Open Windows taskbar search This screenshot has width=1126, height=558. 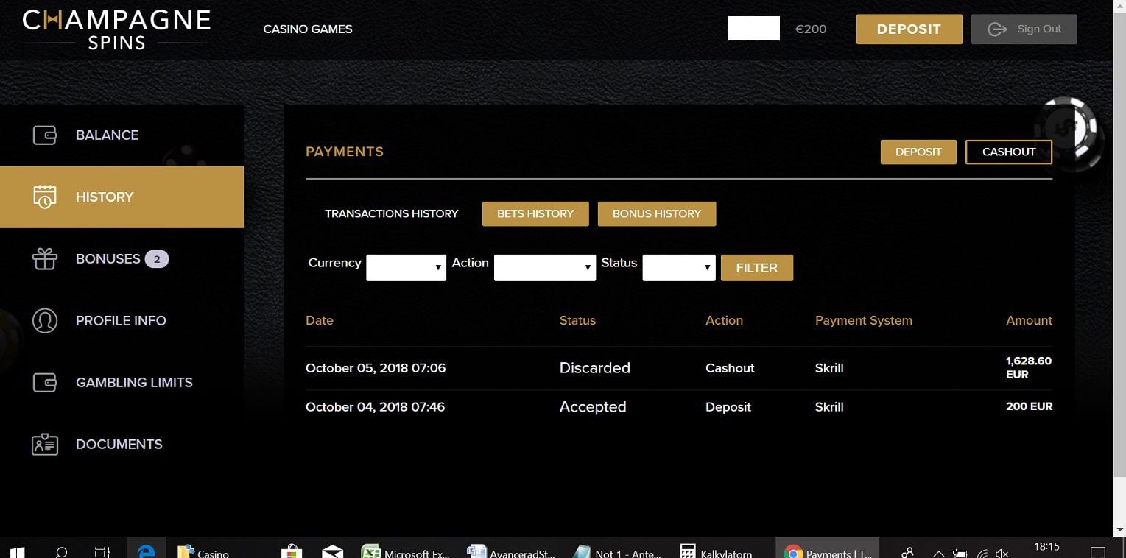click(x=62, y=552)
